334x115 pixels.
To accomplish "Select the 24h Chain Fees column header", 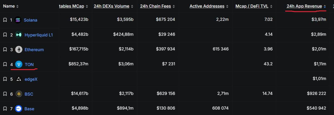I will click(x=156, y=6).
